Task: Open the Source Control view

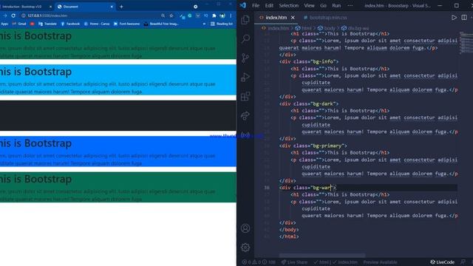Action: tap(245, 58)
